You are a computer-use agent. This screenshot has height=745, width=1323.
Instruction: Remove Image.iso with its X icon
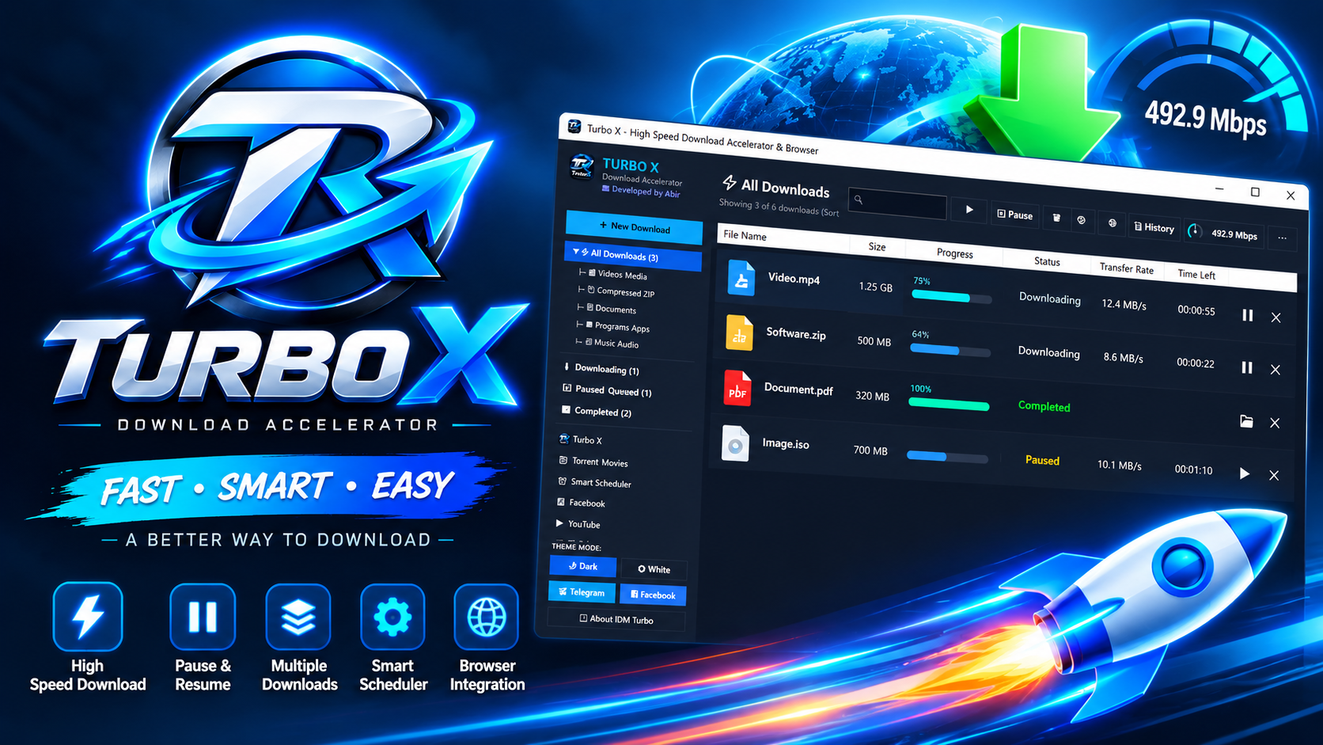pyautogui.click(x=1274, y=475)
